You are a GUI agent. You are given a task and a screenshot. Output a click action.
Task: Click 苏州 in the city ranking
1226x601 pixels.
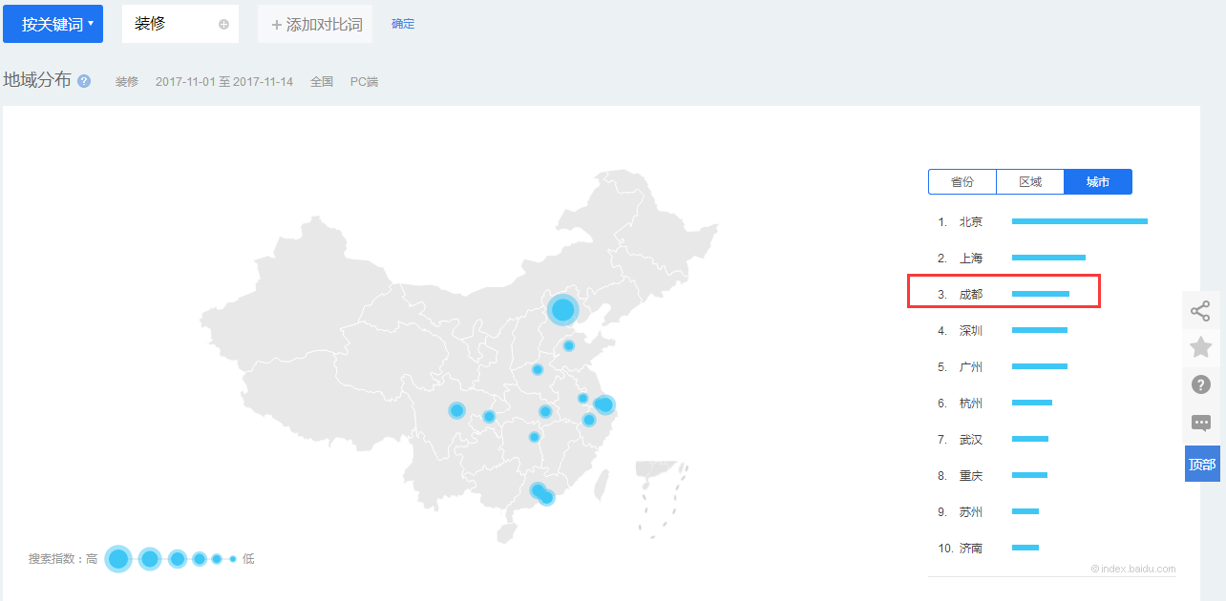[x=971, y=511]
